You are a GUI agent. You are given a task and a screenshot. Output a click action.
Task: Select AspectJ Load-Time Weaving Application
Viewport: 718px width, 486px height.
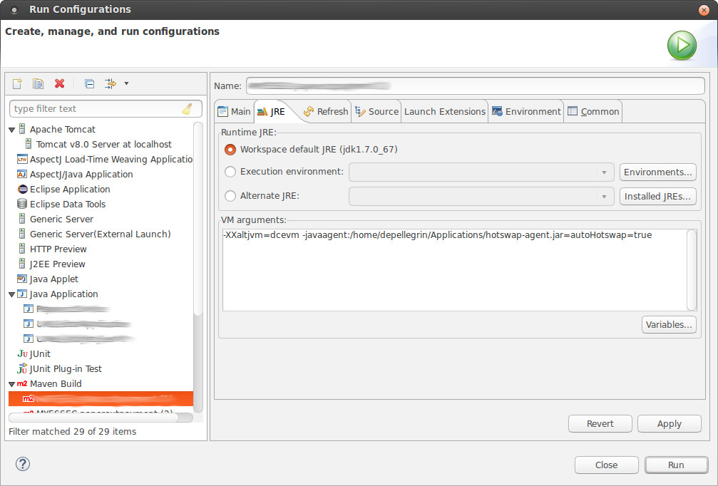pos(111,159)
